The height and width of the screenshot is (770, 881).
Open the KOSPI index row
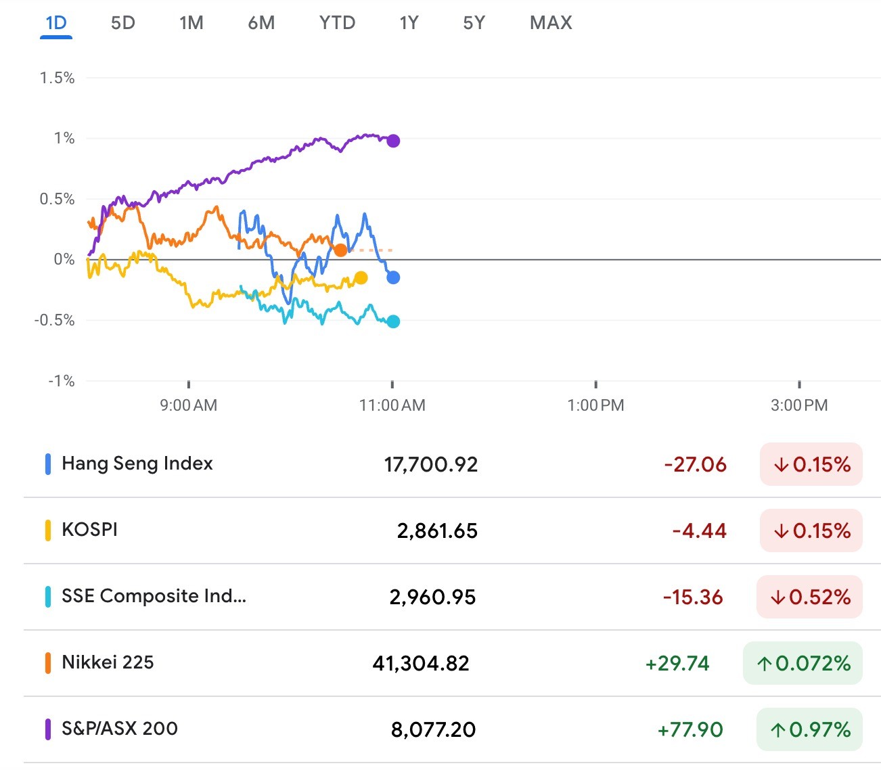click(x=452, y=530)
